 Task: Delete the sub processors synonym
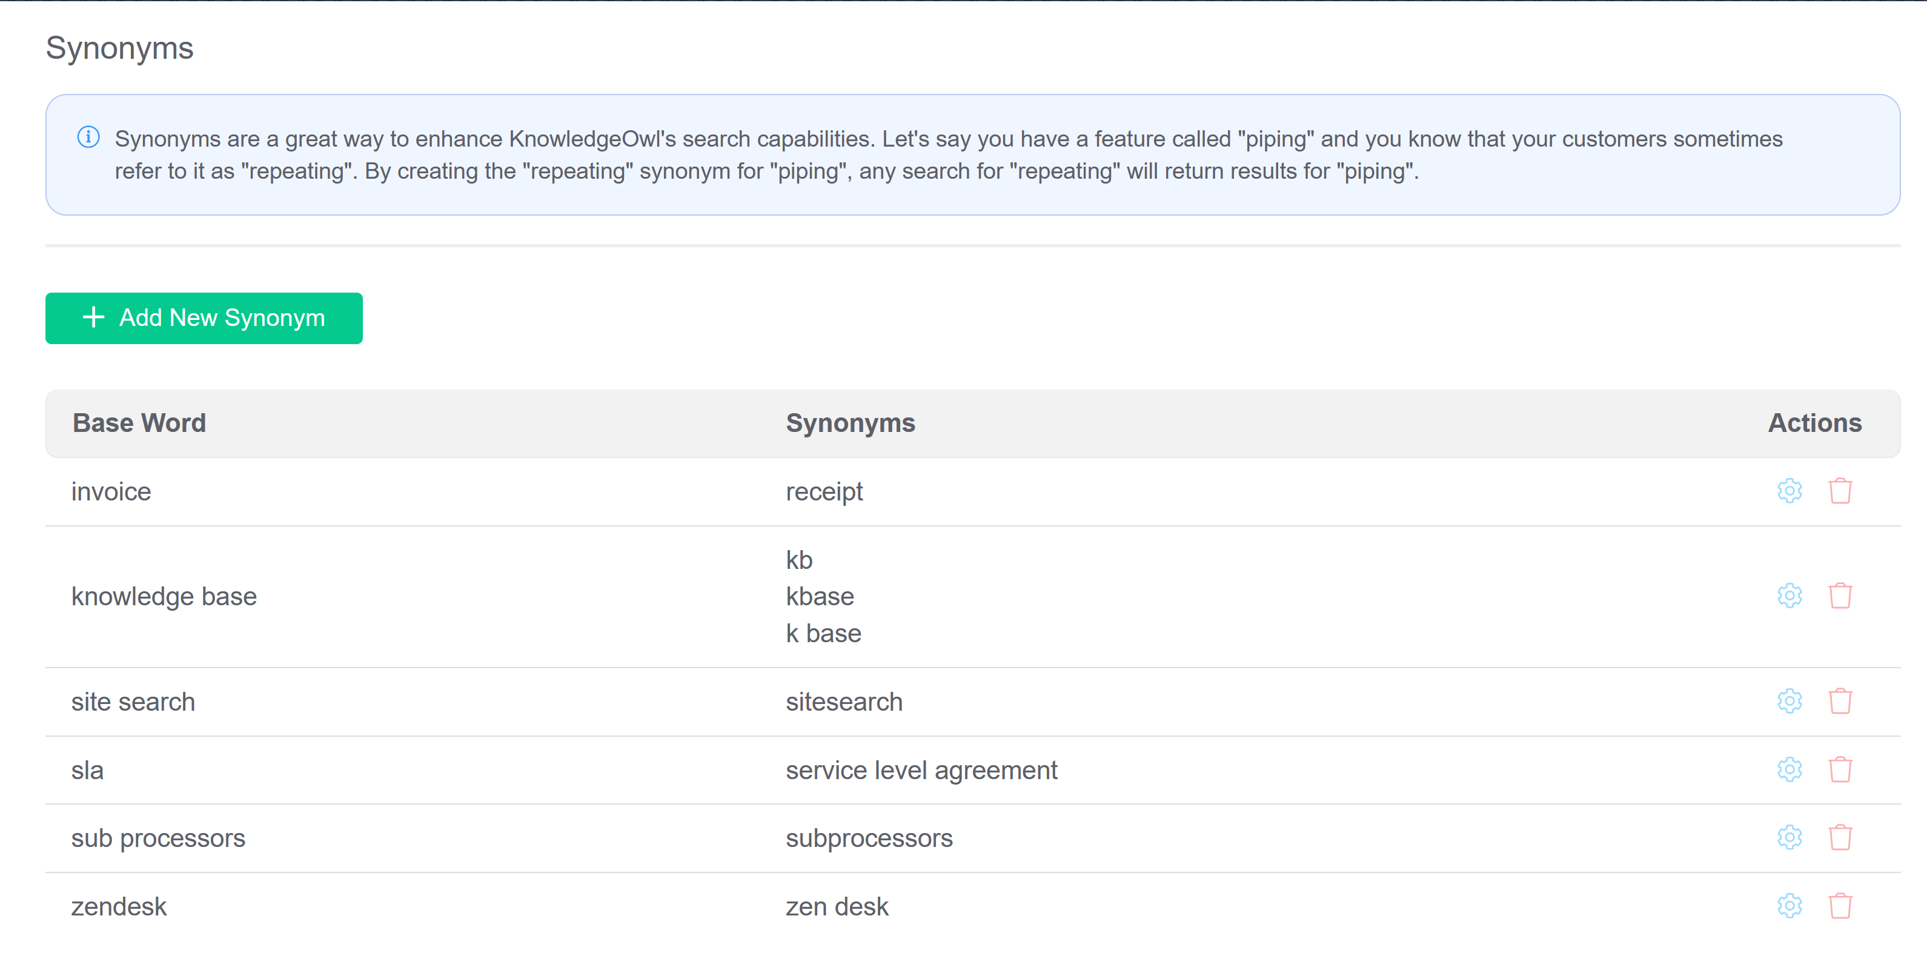coord(1840,838)
